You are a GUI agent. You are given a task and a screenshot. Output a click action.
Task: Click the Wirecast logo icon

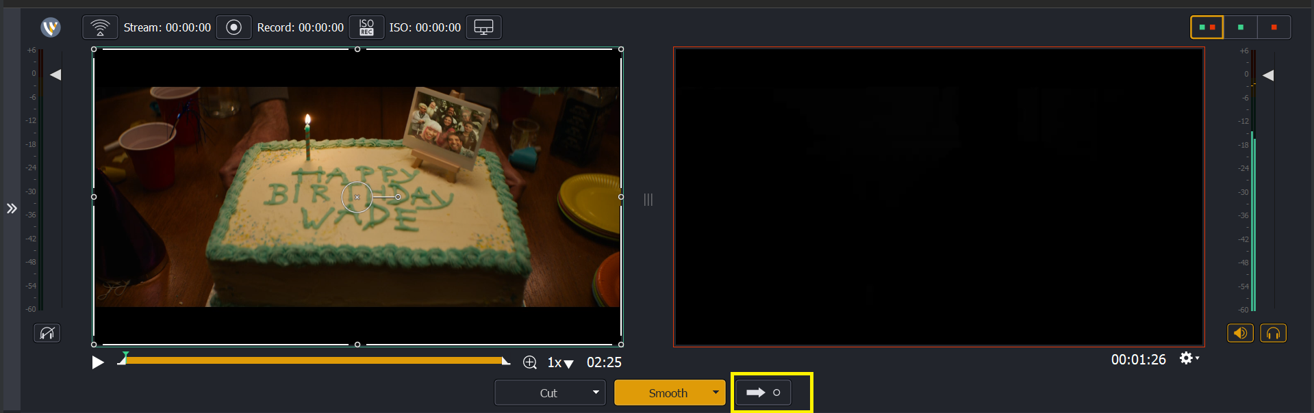click(x=51, y=27)
